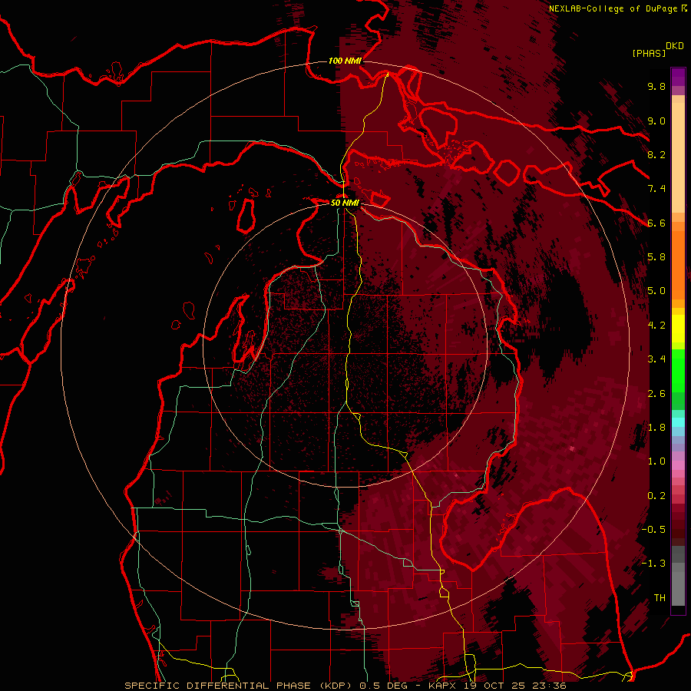Click the "DKD" unit label above the color bar
This screenshot has width=691, height=691.
(x=674, y=46)
